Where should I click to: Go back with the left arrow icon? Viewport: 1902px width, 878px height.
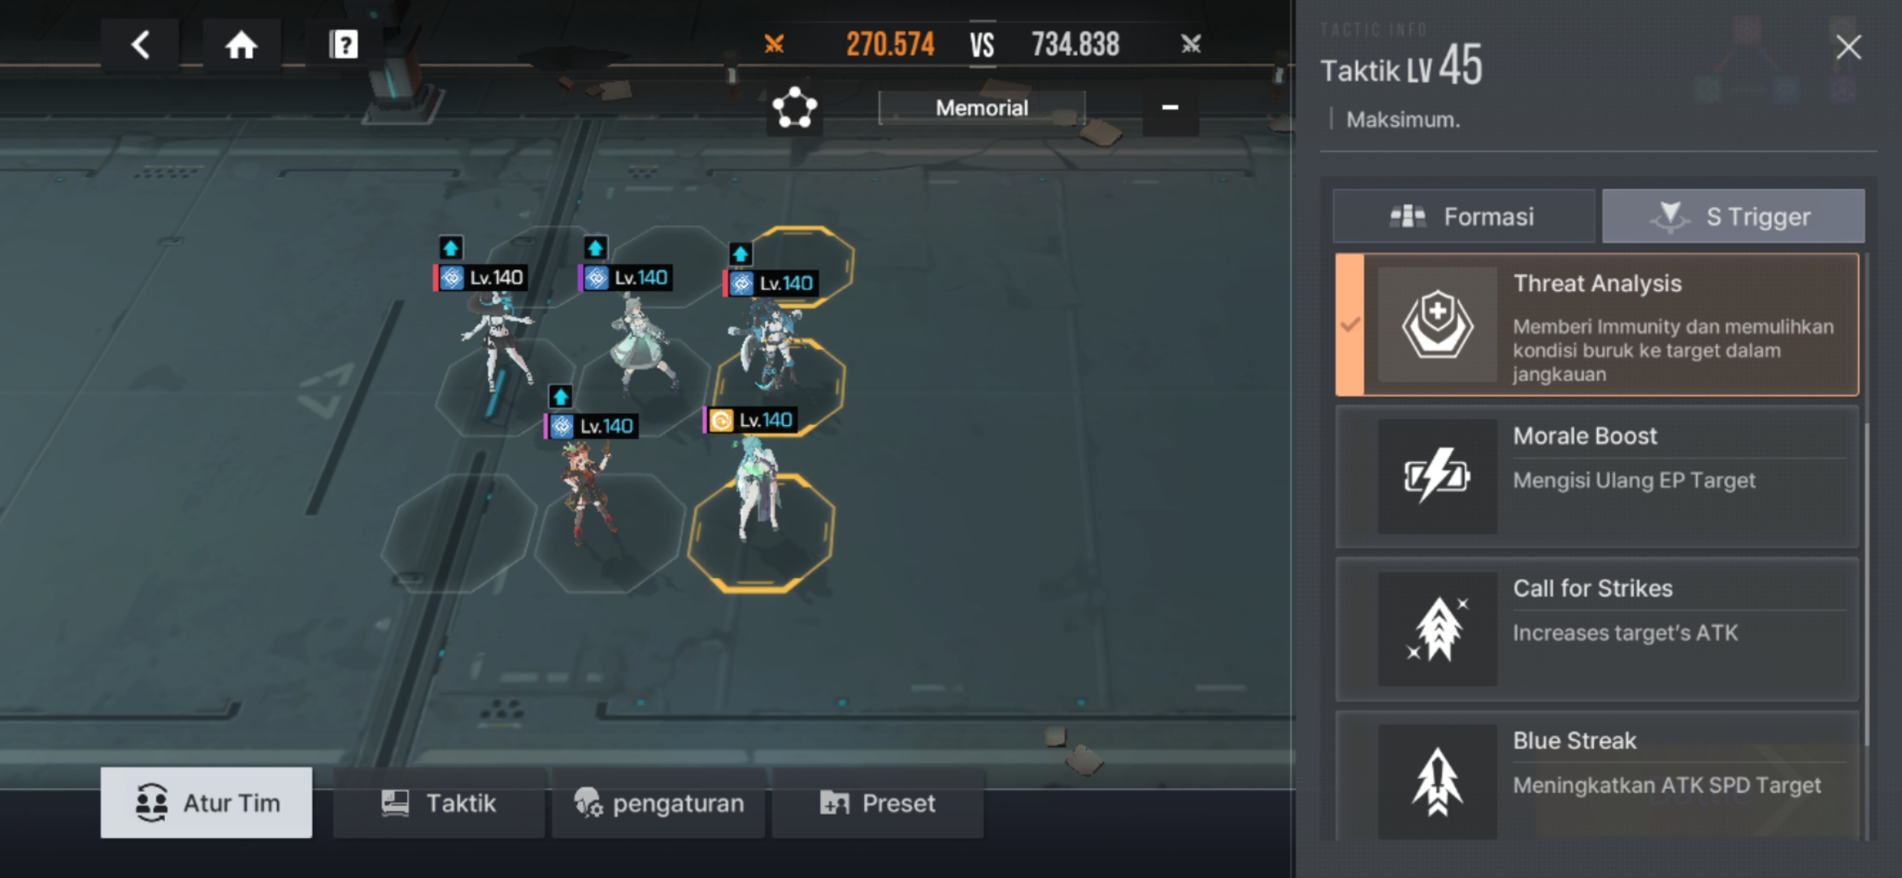(x=140, y=45)
